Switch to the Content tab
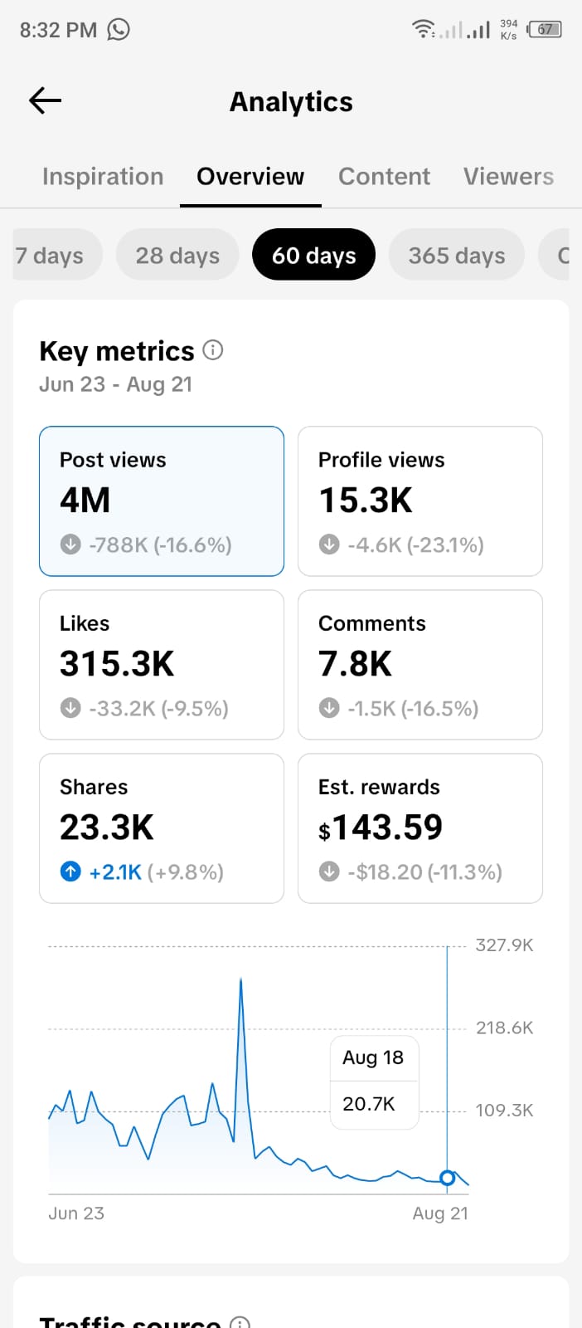The height and width of the screenshot is (1328, 582). 384,177
